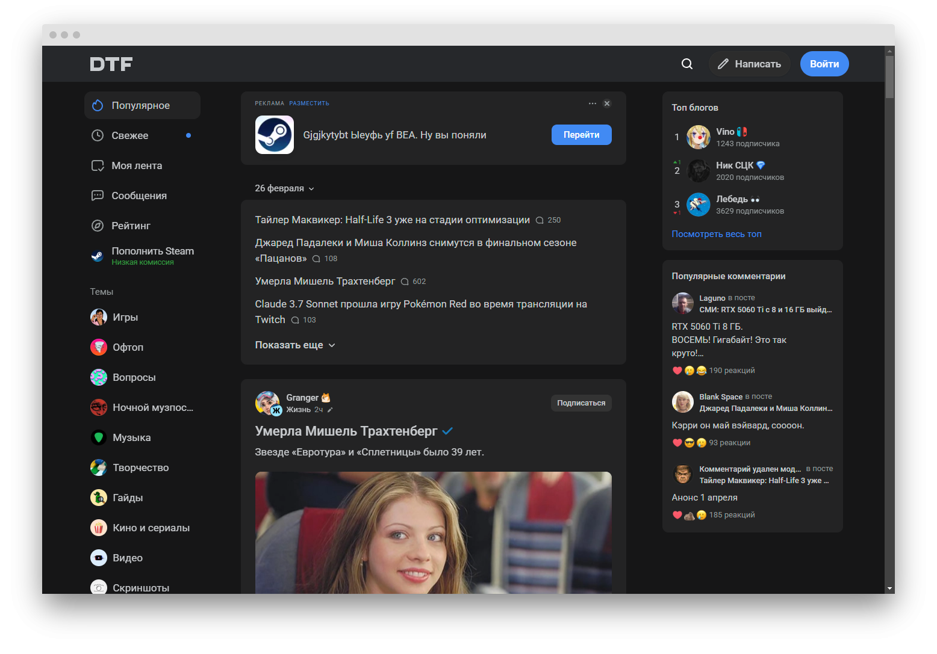
Task: Click the clock icon beside Свежее
Action: click(98, 135)
